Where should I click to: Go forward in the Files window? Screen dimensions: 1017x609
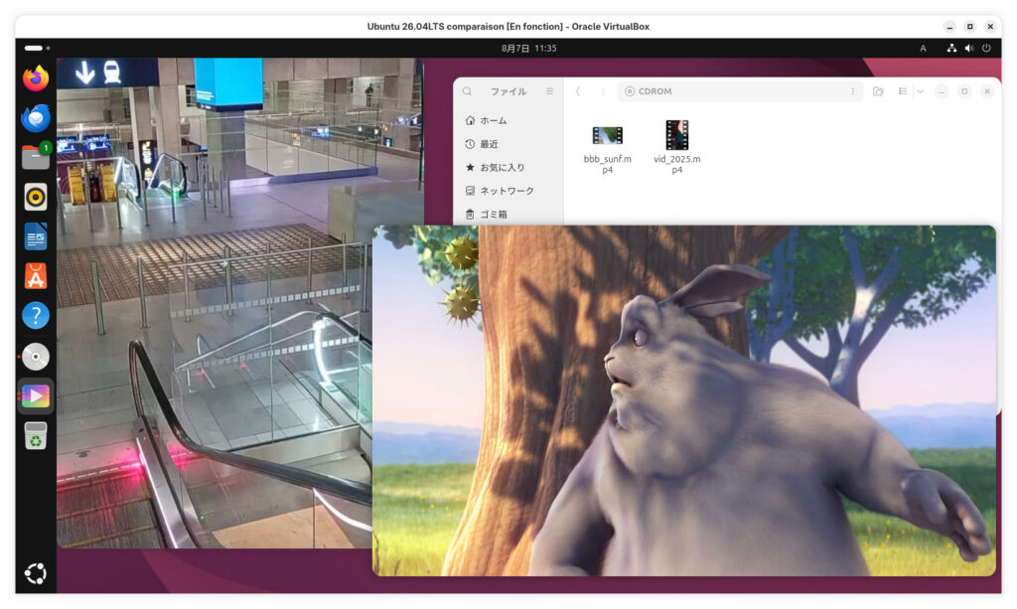click(603, 91)
